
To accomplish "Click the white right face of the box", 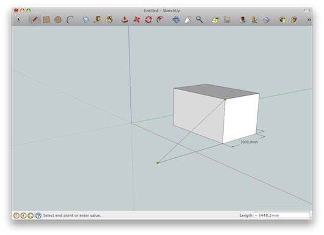I will click(241, 118).
